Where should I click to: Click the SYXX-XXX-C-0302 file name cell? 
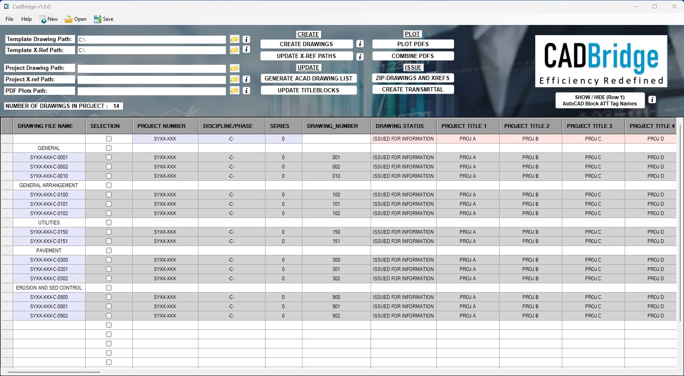click(49, 279)
